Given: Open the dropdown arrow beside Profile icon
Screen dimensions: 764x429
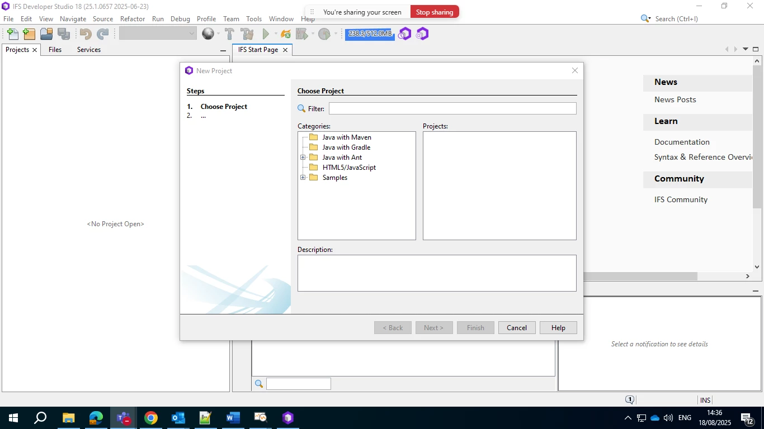Looking at the screenshot, I should point(336,34).
